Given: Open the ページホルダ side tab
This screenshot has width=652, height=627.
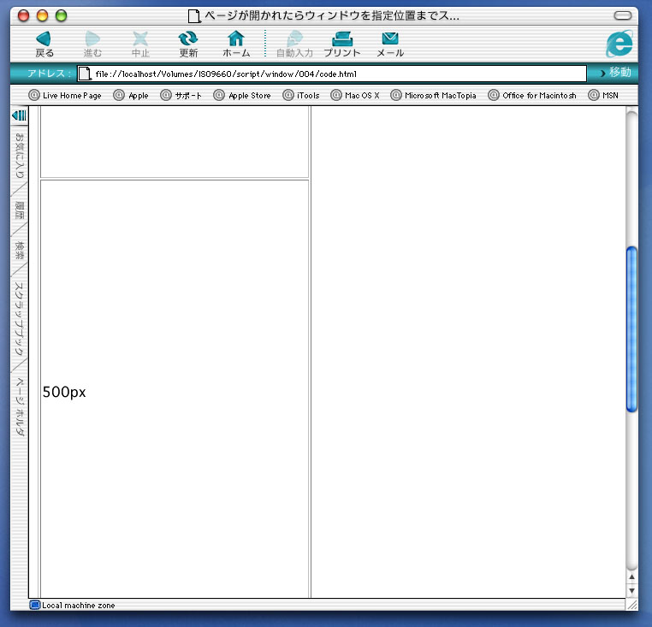Looking at the screenshot, I should click(19, 406).
